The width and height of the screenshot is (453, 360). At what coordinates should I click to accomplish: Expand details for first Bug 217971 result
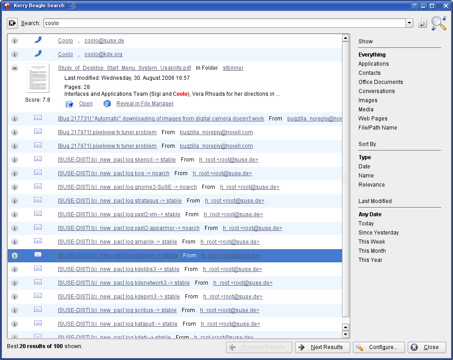tap(15, 132)
